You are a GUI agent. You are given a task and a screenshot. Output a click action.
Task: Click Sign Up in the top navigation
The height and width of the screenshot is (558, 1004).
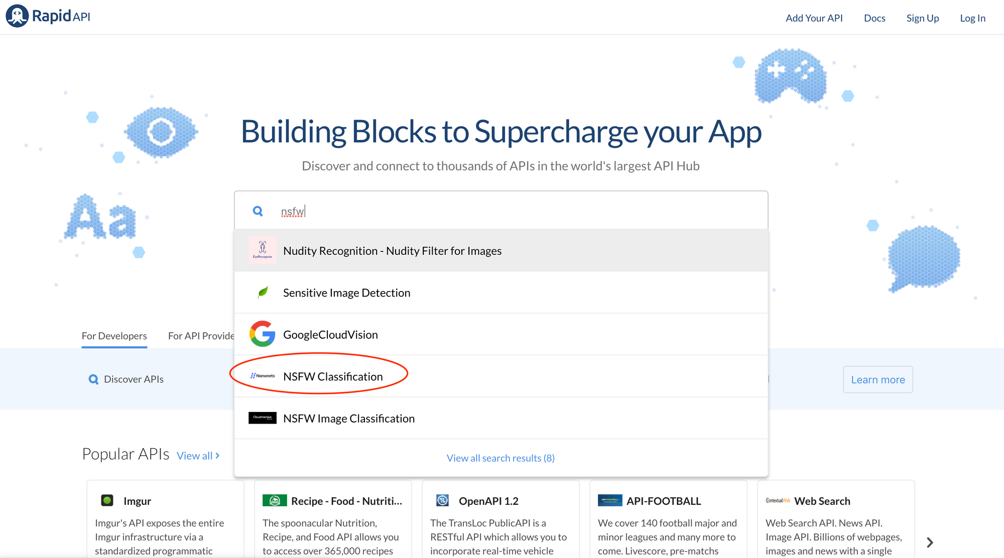pyautogui.click(x=922, y=18)
